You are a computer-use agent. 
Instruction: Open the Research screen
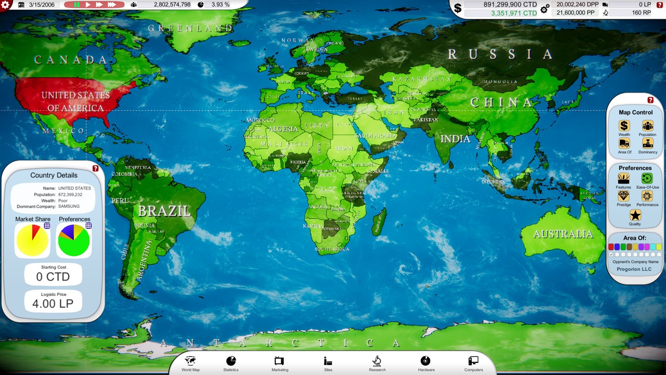pyautogui.click(x=377, y=363)
